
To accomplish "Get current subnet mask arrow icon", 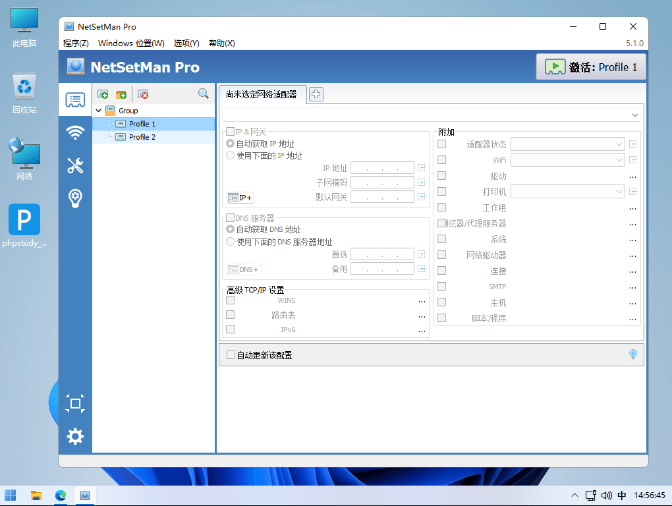I will click(422, 183).
